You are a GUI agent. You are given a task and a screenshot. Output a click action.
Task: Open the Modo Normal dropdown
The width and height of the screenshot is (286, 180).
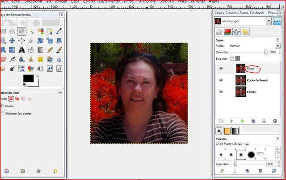[253, 45]
